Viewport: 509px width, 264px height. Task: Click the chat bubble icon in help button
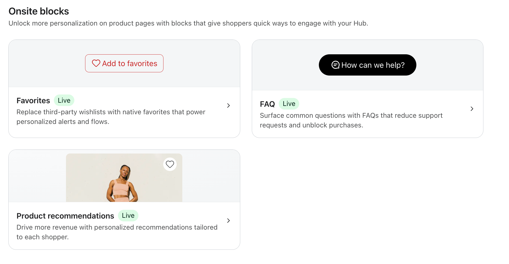click(x=336, y=65)
